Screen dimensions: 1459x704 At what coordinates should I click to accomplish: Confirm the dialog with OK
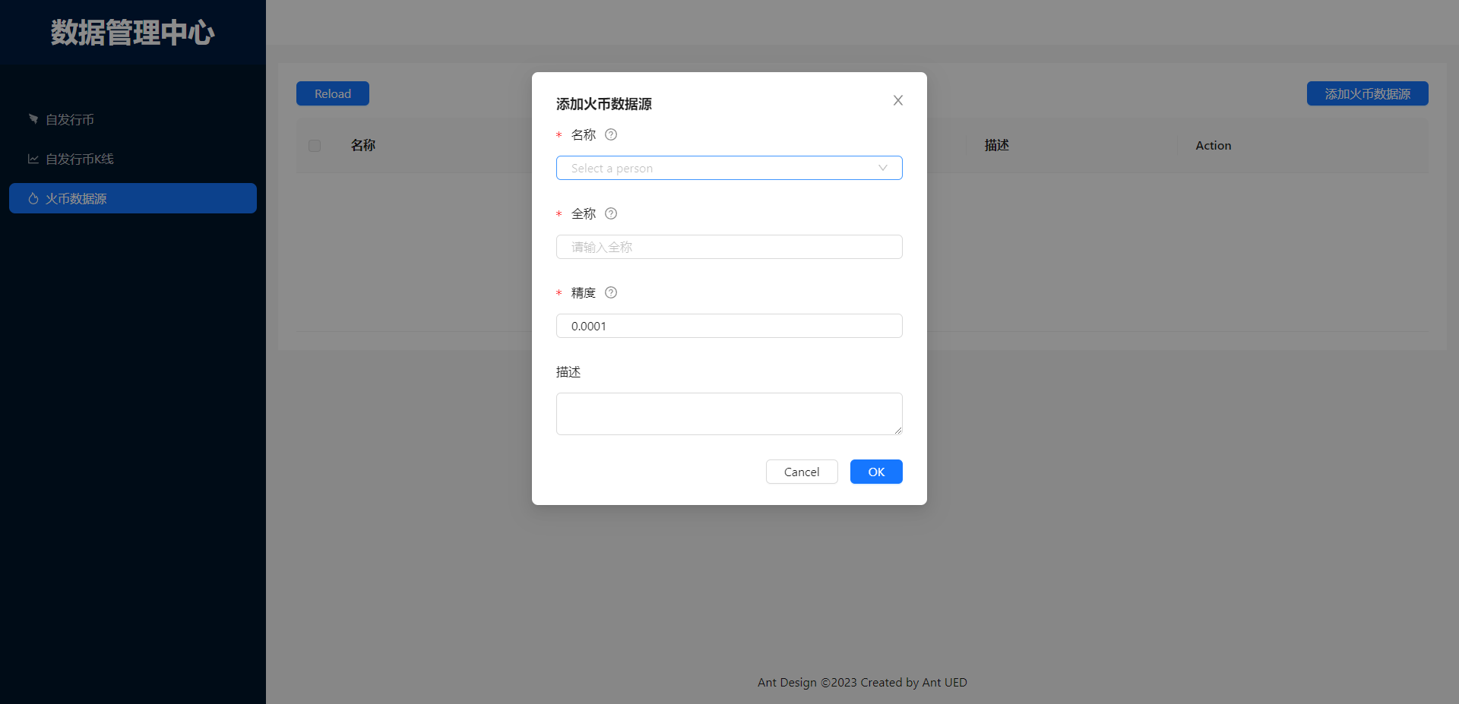point(875,472)
